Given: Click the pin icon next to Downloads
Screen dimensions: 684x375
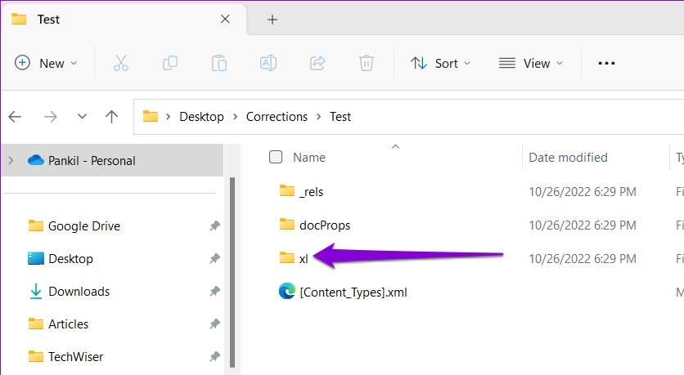Looking at the screenshot, I should tap(214, 291).
